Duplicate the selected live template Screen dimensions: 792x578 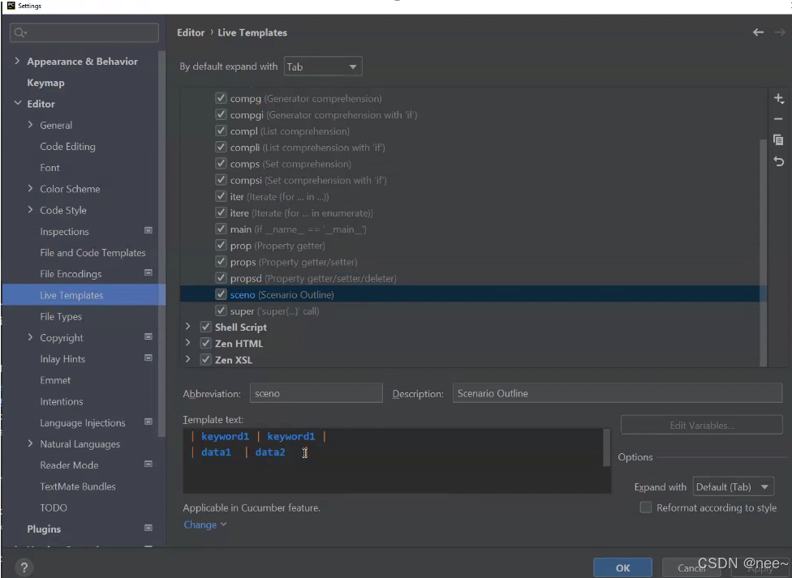coord(778,139)
